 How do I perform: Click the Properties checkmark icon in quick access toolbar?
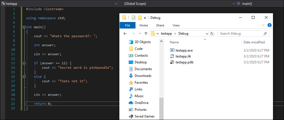(x=134, y=18)
